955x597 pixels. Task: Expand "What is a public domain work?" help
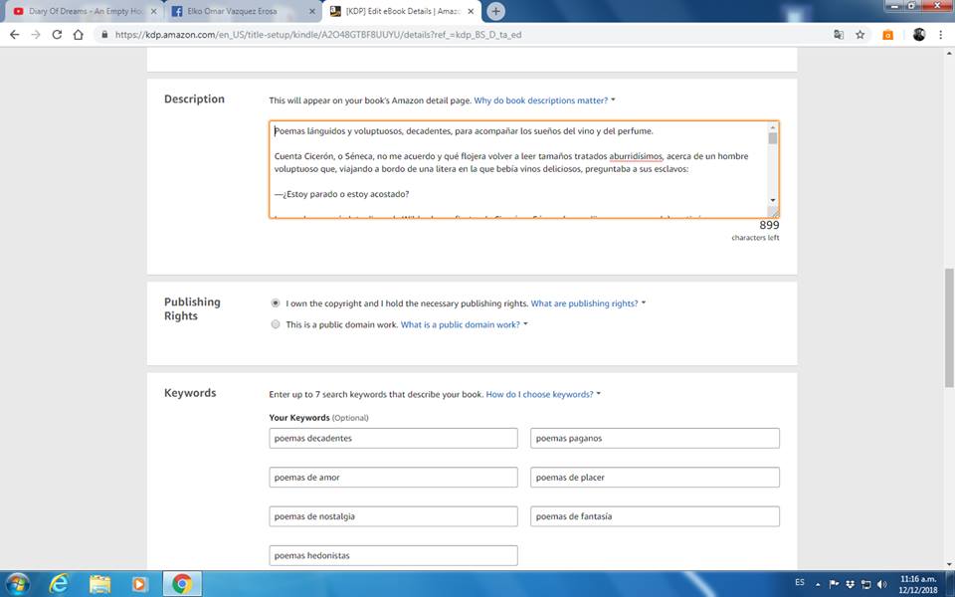pyautogui.click(x=463, y=324)
